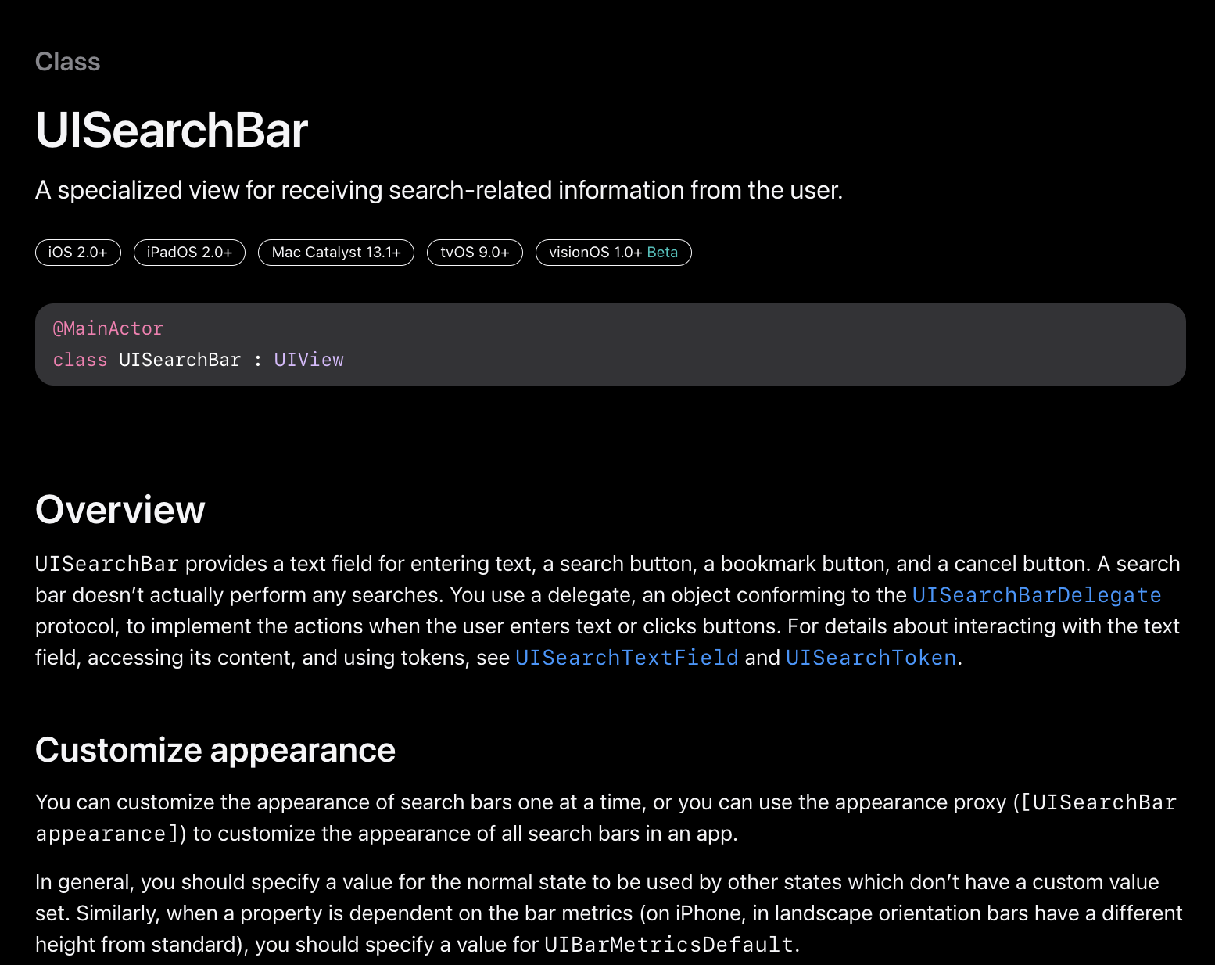Click the summary sentence 'A specialized view'

439,190
